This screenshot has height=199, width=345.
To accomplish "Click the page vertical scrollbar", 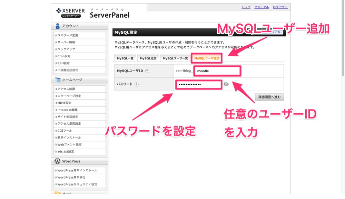I will coord(343,39).
